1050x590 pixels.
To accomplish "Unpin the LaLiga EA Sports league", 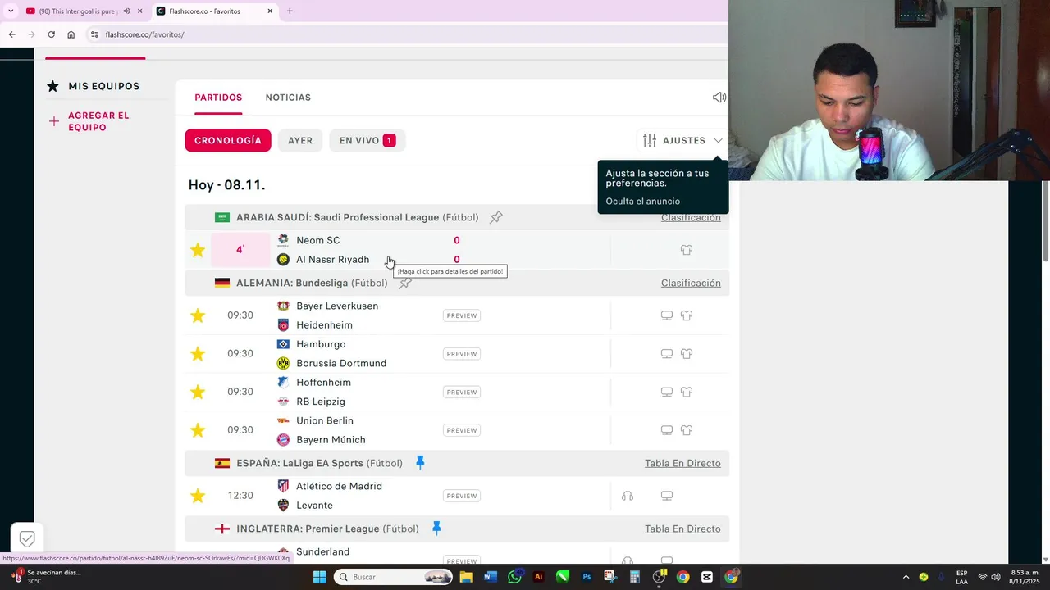I will [x=420, y=463].
